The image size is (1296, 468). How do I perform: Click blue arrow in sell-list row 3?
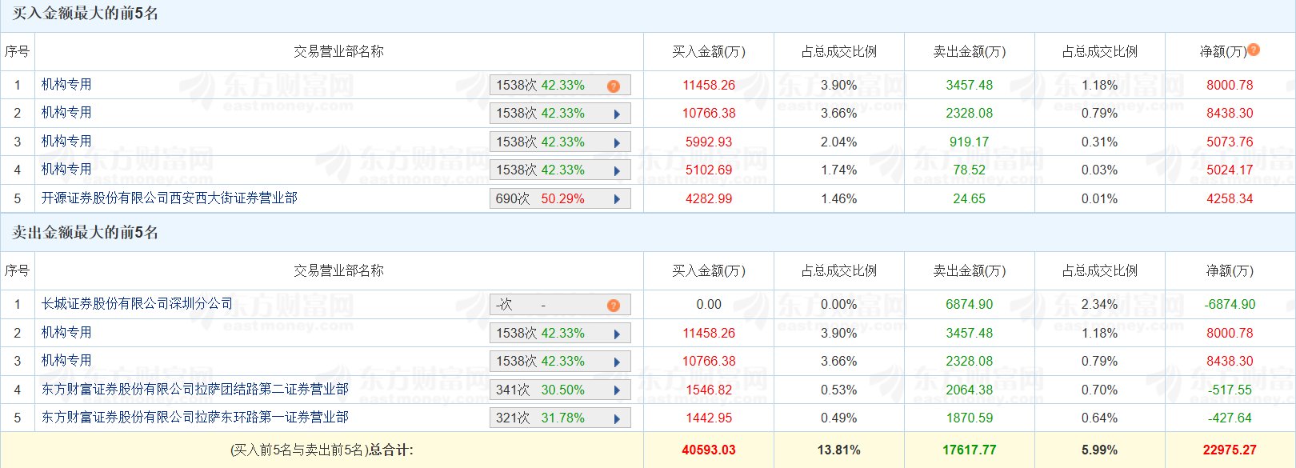click(617, 362)
